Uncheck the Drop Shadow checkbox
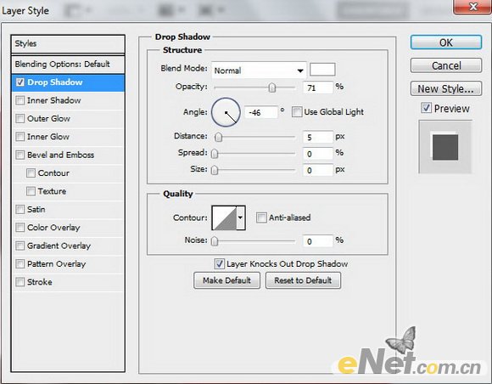The height and width of the screenshot is (384, 492). pos(20,82)
